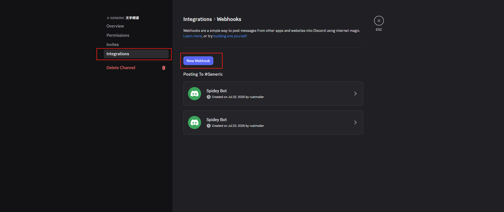This screenshot has height=212, width=504.
Task: Click the breadcrumb separator arrow icon
Action: click(214, 19)
